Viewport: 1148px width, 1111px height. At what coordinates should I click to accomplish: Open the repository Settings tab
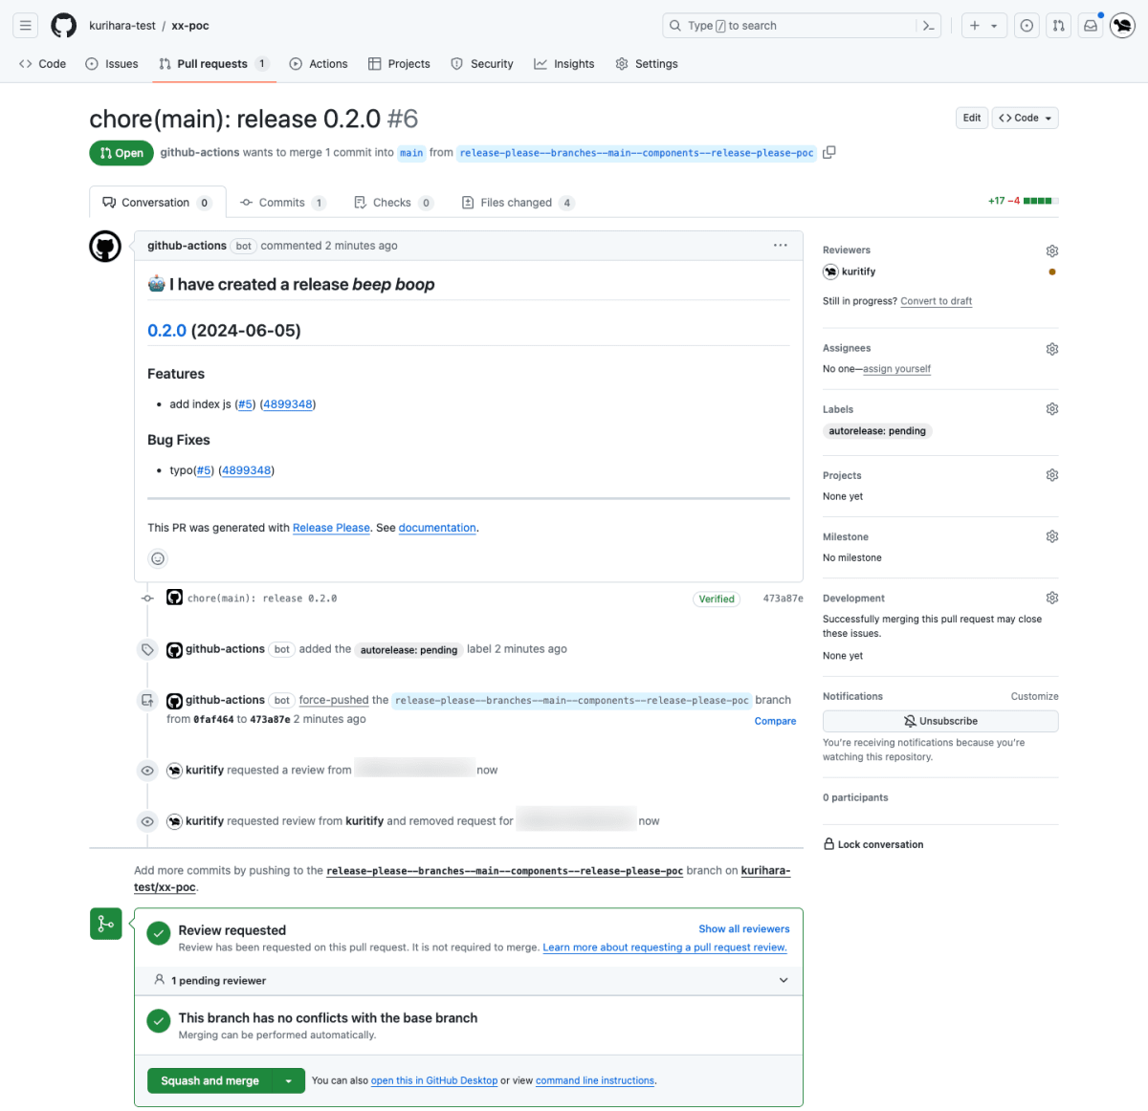tap(647, 64)
